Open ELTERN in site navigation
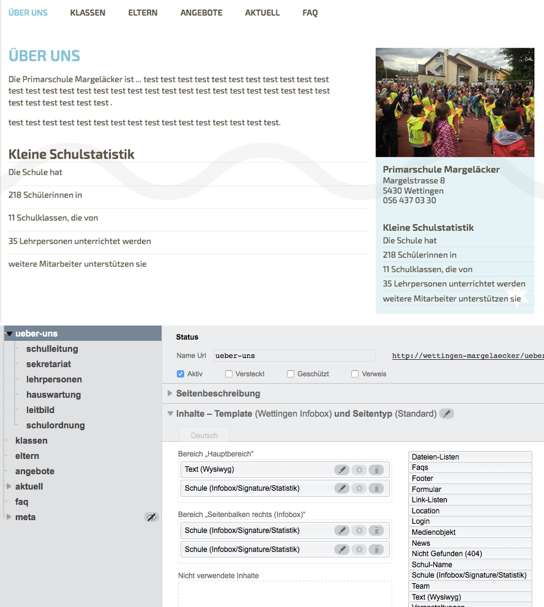This screenshot has height=607, width=544. point(143,13)
